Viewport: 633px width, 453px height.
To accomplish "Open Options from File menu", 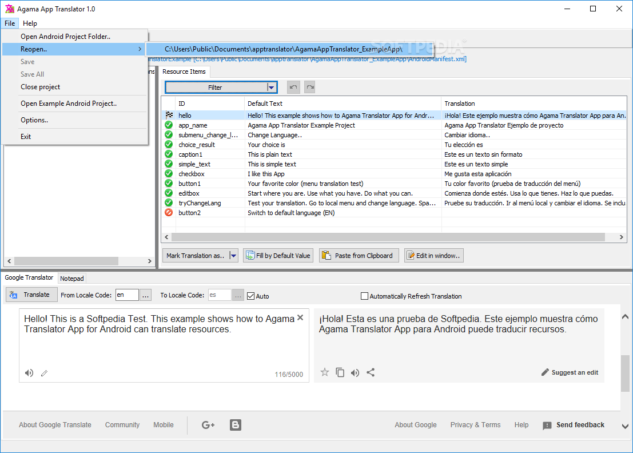I will (75, 120).
